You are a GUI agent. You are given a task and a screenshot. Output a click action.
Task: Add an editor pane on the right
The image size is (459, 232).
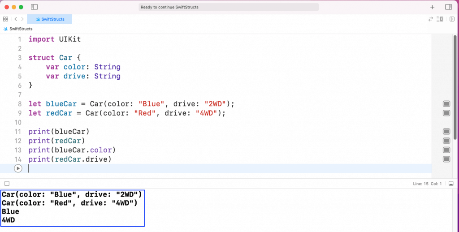click(452, 19)
